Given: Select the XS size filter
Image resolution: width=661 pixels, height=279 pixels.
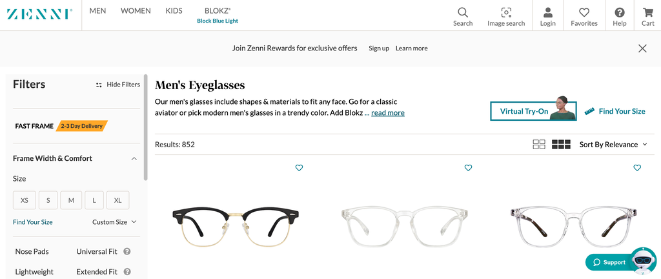Looking at the screenshot, I should coord(25,200).
